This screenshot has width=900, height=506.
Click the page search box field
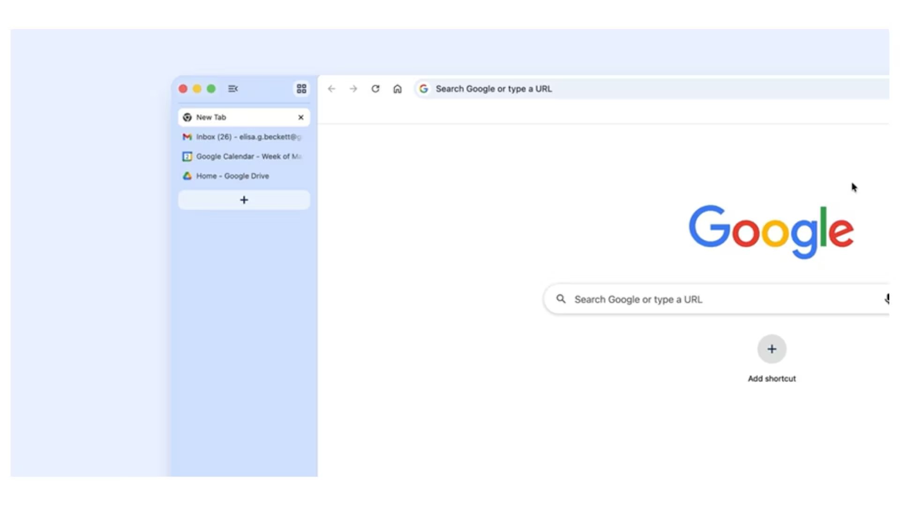(703, 299)
